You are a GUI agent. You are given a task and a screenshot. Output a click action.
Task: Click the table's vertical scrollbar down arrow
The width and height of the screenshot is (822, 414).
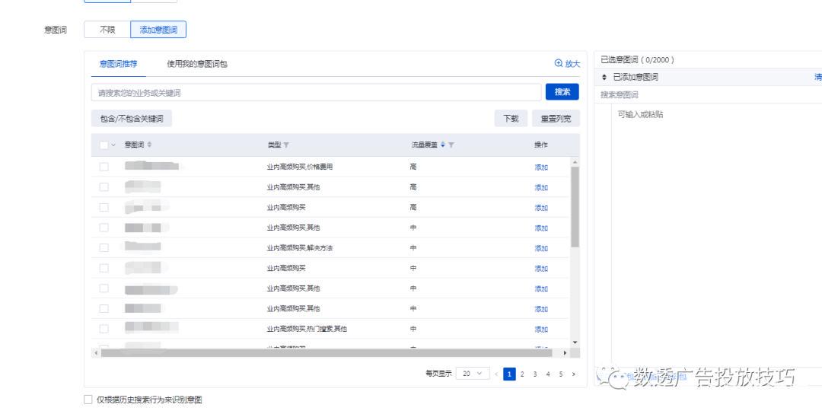tap(575, 342)
